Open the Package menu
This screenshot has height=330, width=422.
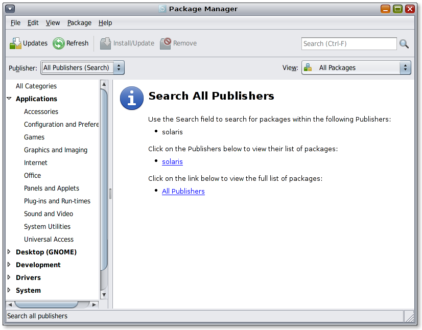79,22
